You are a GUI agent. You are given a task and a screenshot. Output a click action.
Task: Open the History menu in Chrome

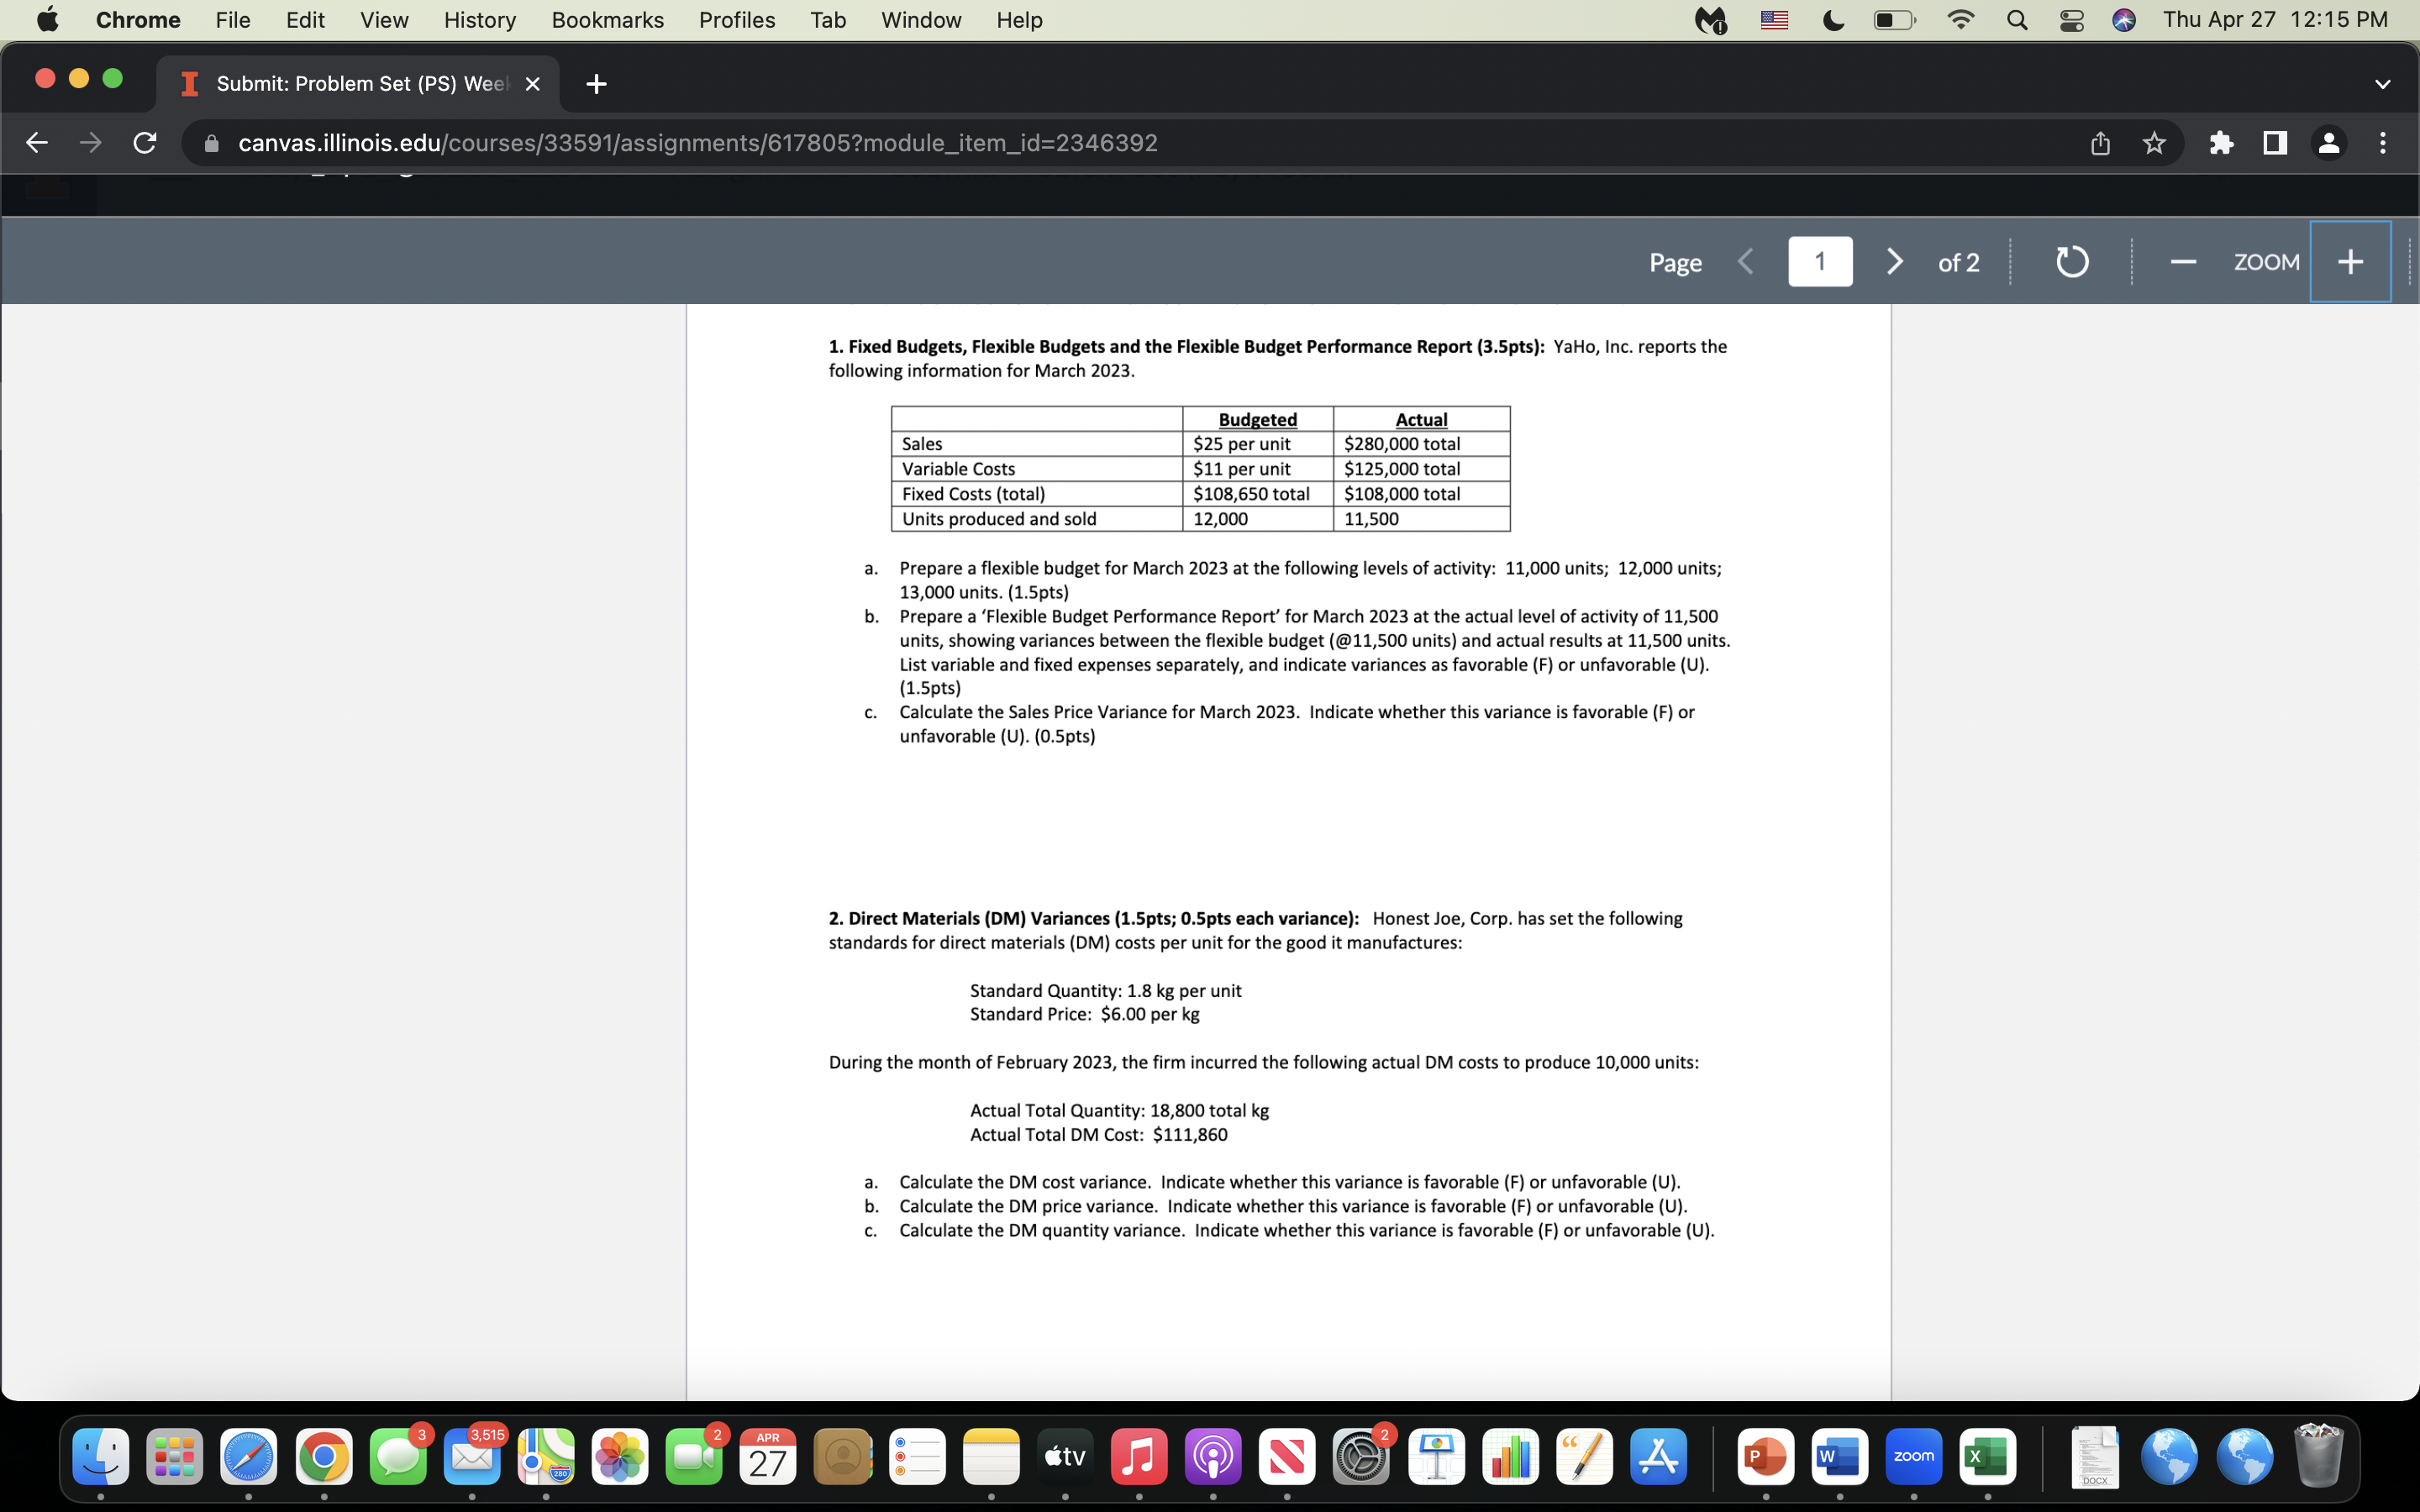tap(477, 19)
